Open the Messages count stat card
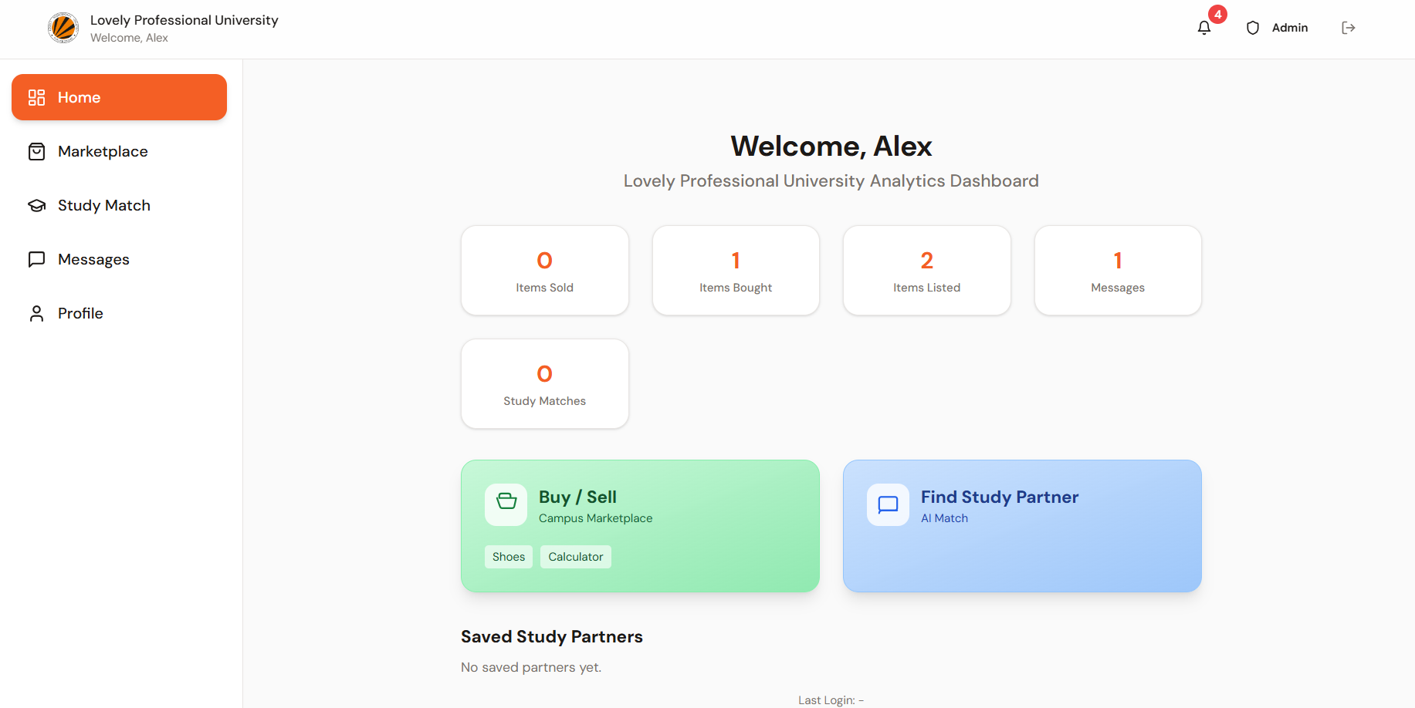The width and height of the screenshot is (1415, 708). coord(1117,270)
